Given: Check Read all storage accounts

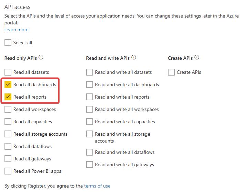Looking at the screenshot, I should (8, 134).
